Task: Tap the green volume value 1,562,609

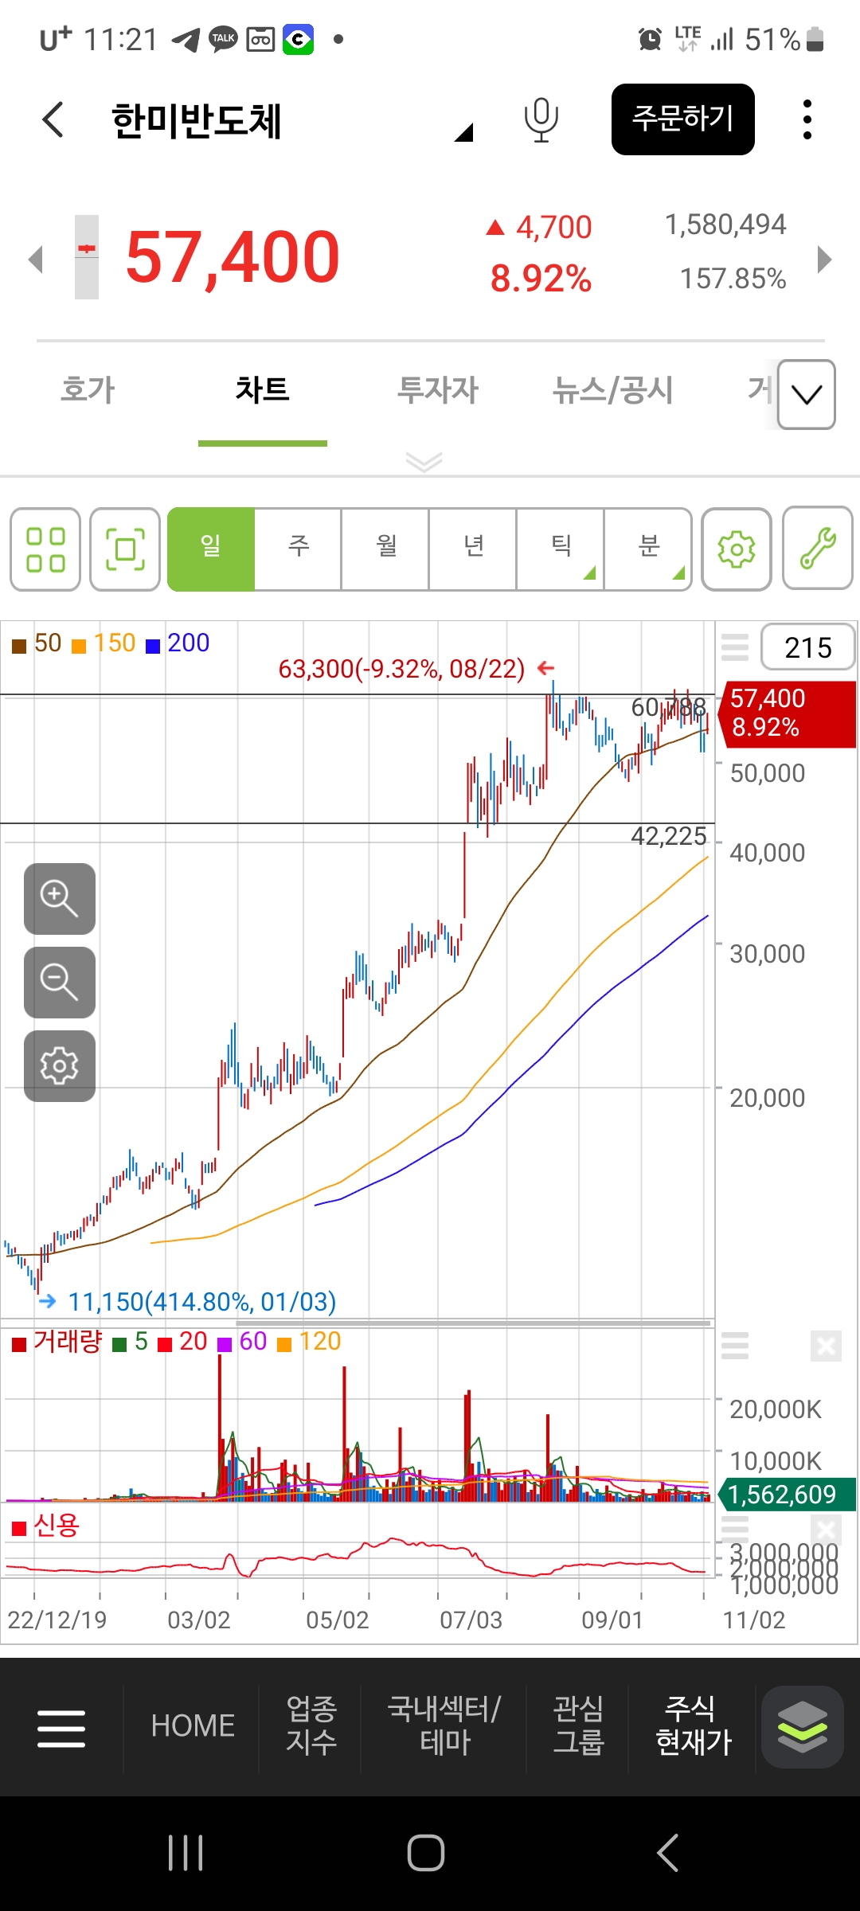Action: tap(787, 1495)
